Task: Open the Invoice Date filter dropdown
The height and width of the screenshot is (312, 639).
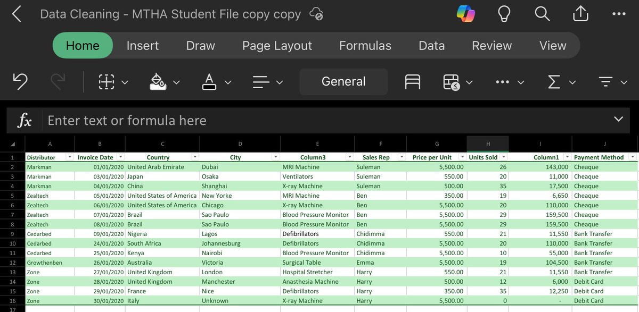Action: 120,157
